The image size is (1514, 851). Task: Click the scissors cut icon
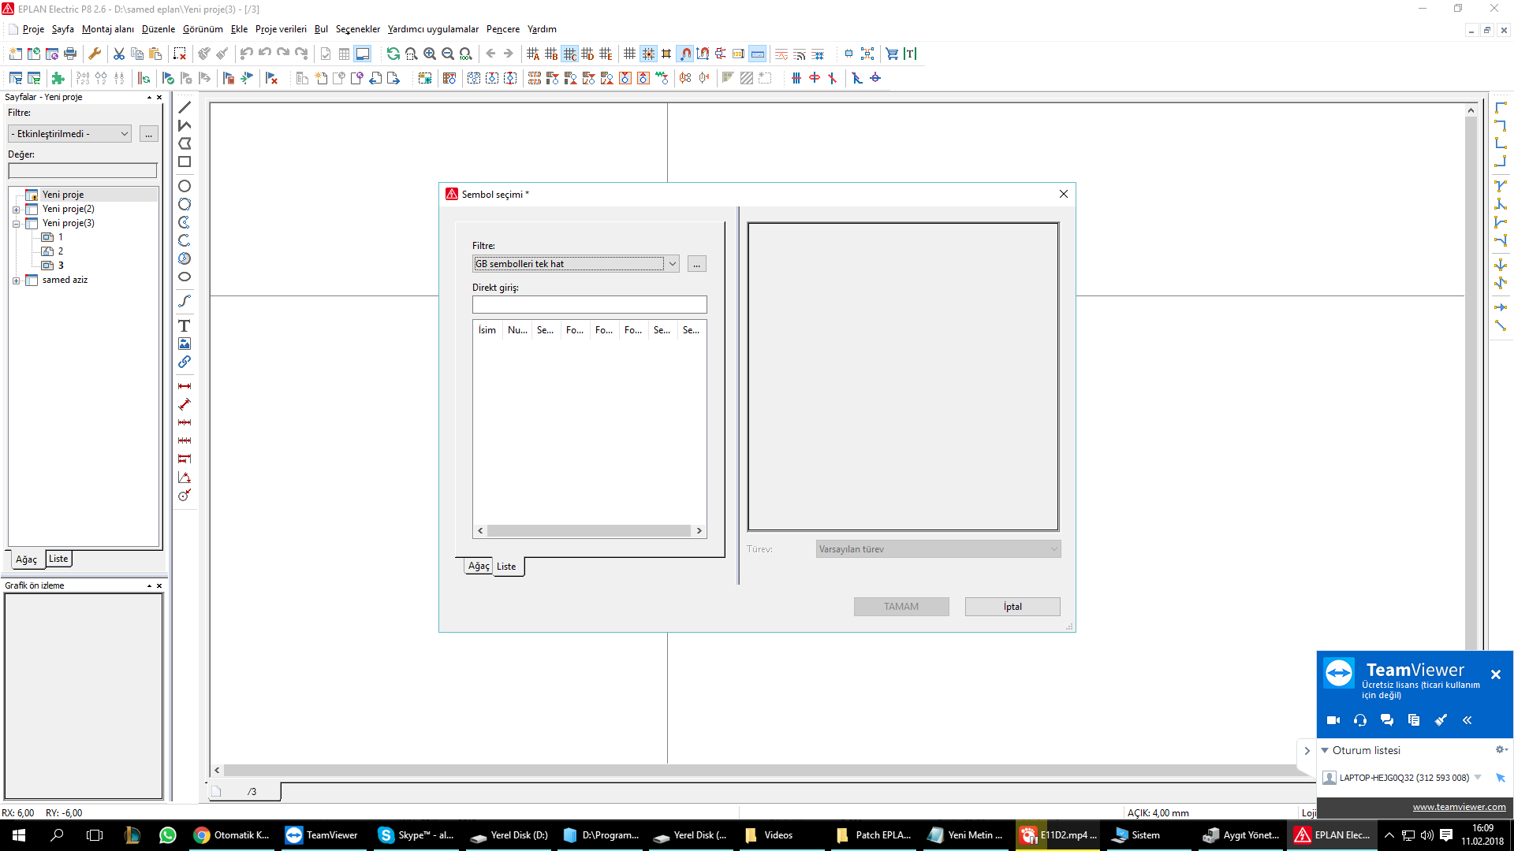click(119, 54)
